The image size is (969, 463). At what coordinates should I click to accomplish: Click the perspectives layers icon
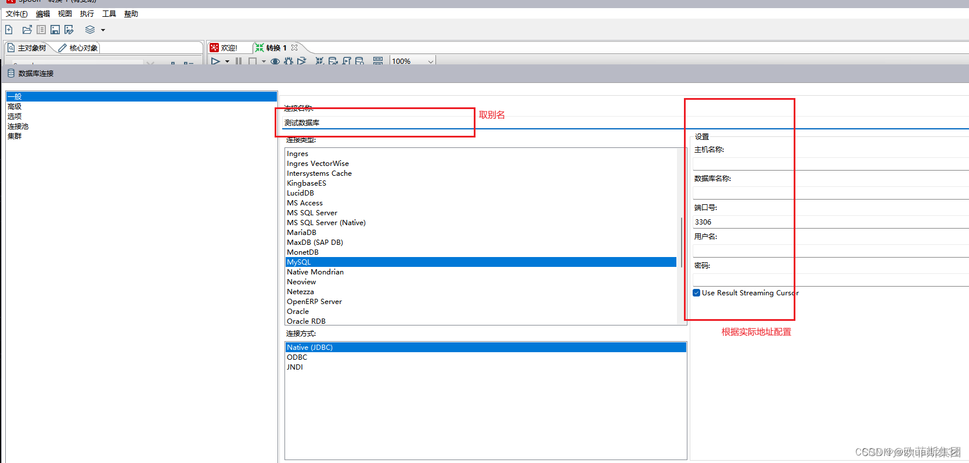click(x=90, y=30)
